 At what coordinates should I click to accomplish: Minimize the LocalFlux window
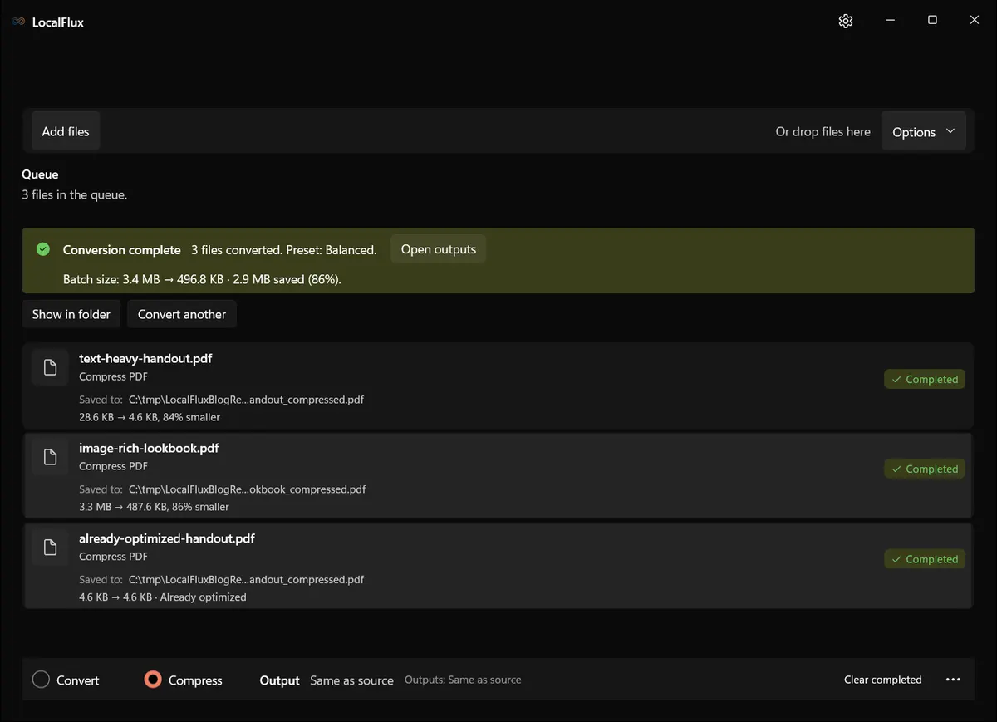click(890, 21)
